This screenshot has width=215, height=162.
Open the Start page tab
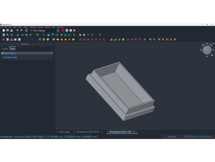64,132
